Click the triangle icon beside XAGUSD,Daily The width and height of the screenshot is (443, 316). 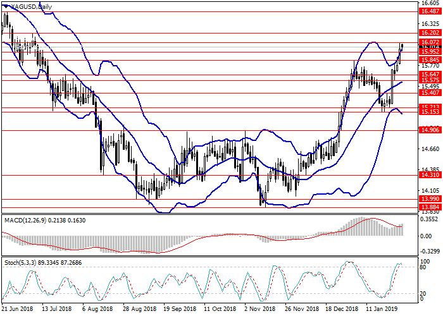pyautogui.click(x=4, y=6)
